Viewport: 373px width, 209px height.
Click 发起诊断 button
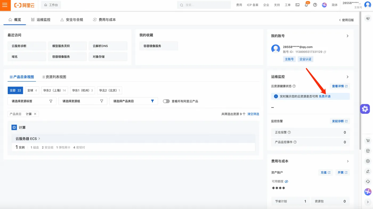click(x=340, y=121)
